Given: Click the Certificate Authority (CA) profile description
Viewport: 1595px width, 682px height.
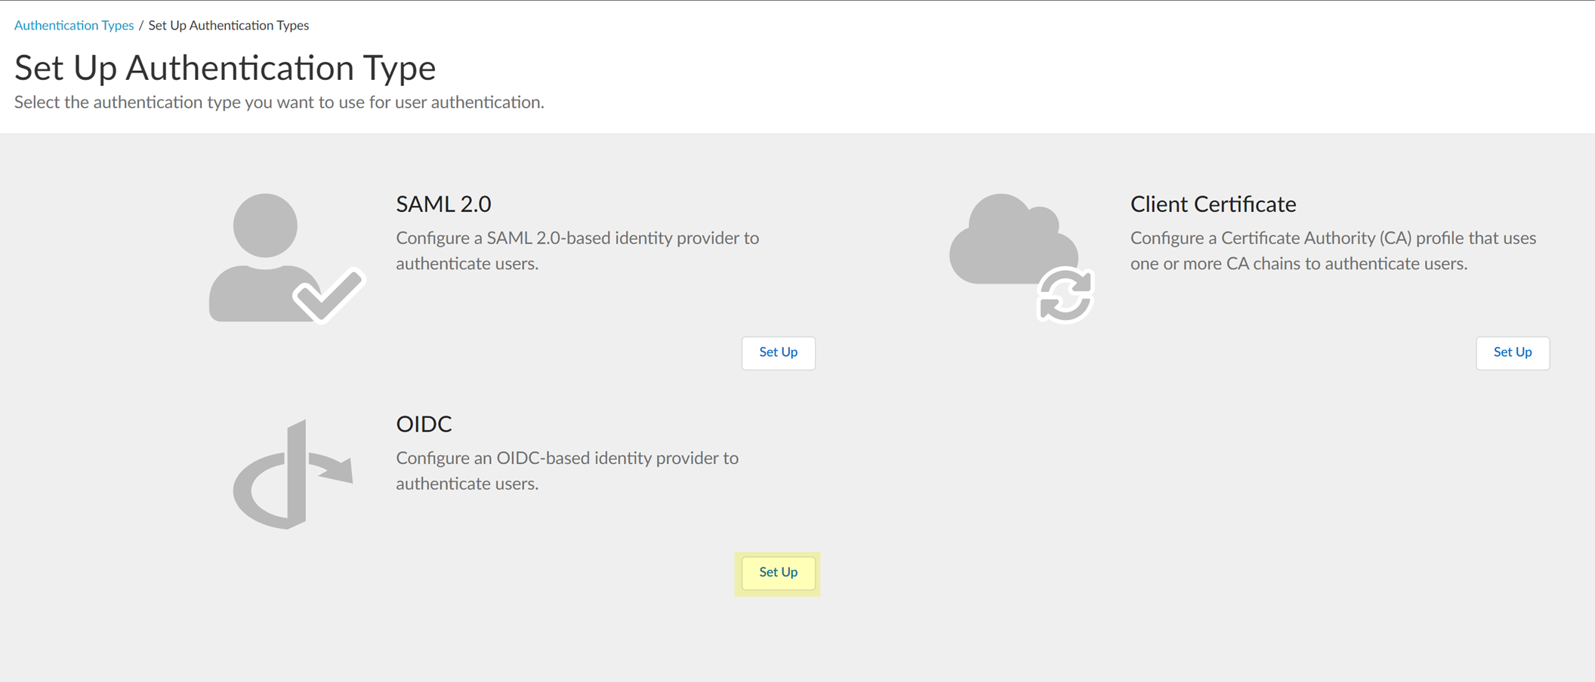Looking at the screenshot, I should pos(1333,250).
